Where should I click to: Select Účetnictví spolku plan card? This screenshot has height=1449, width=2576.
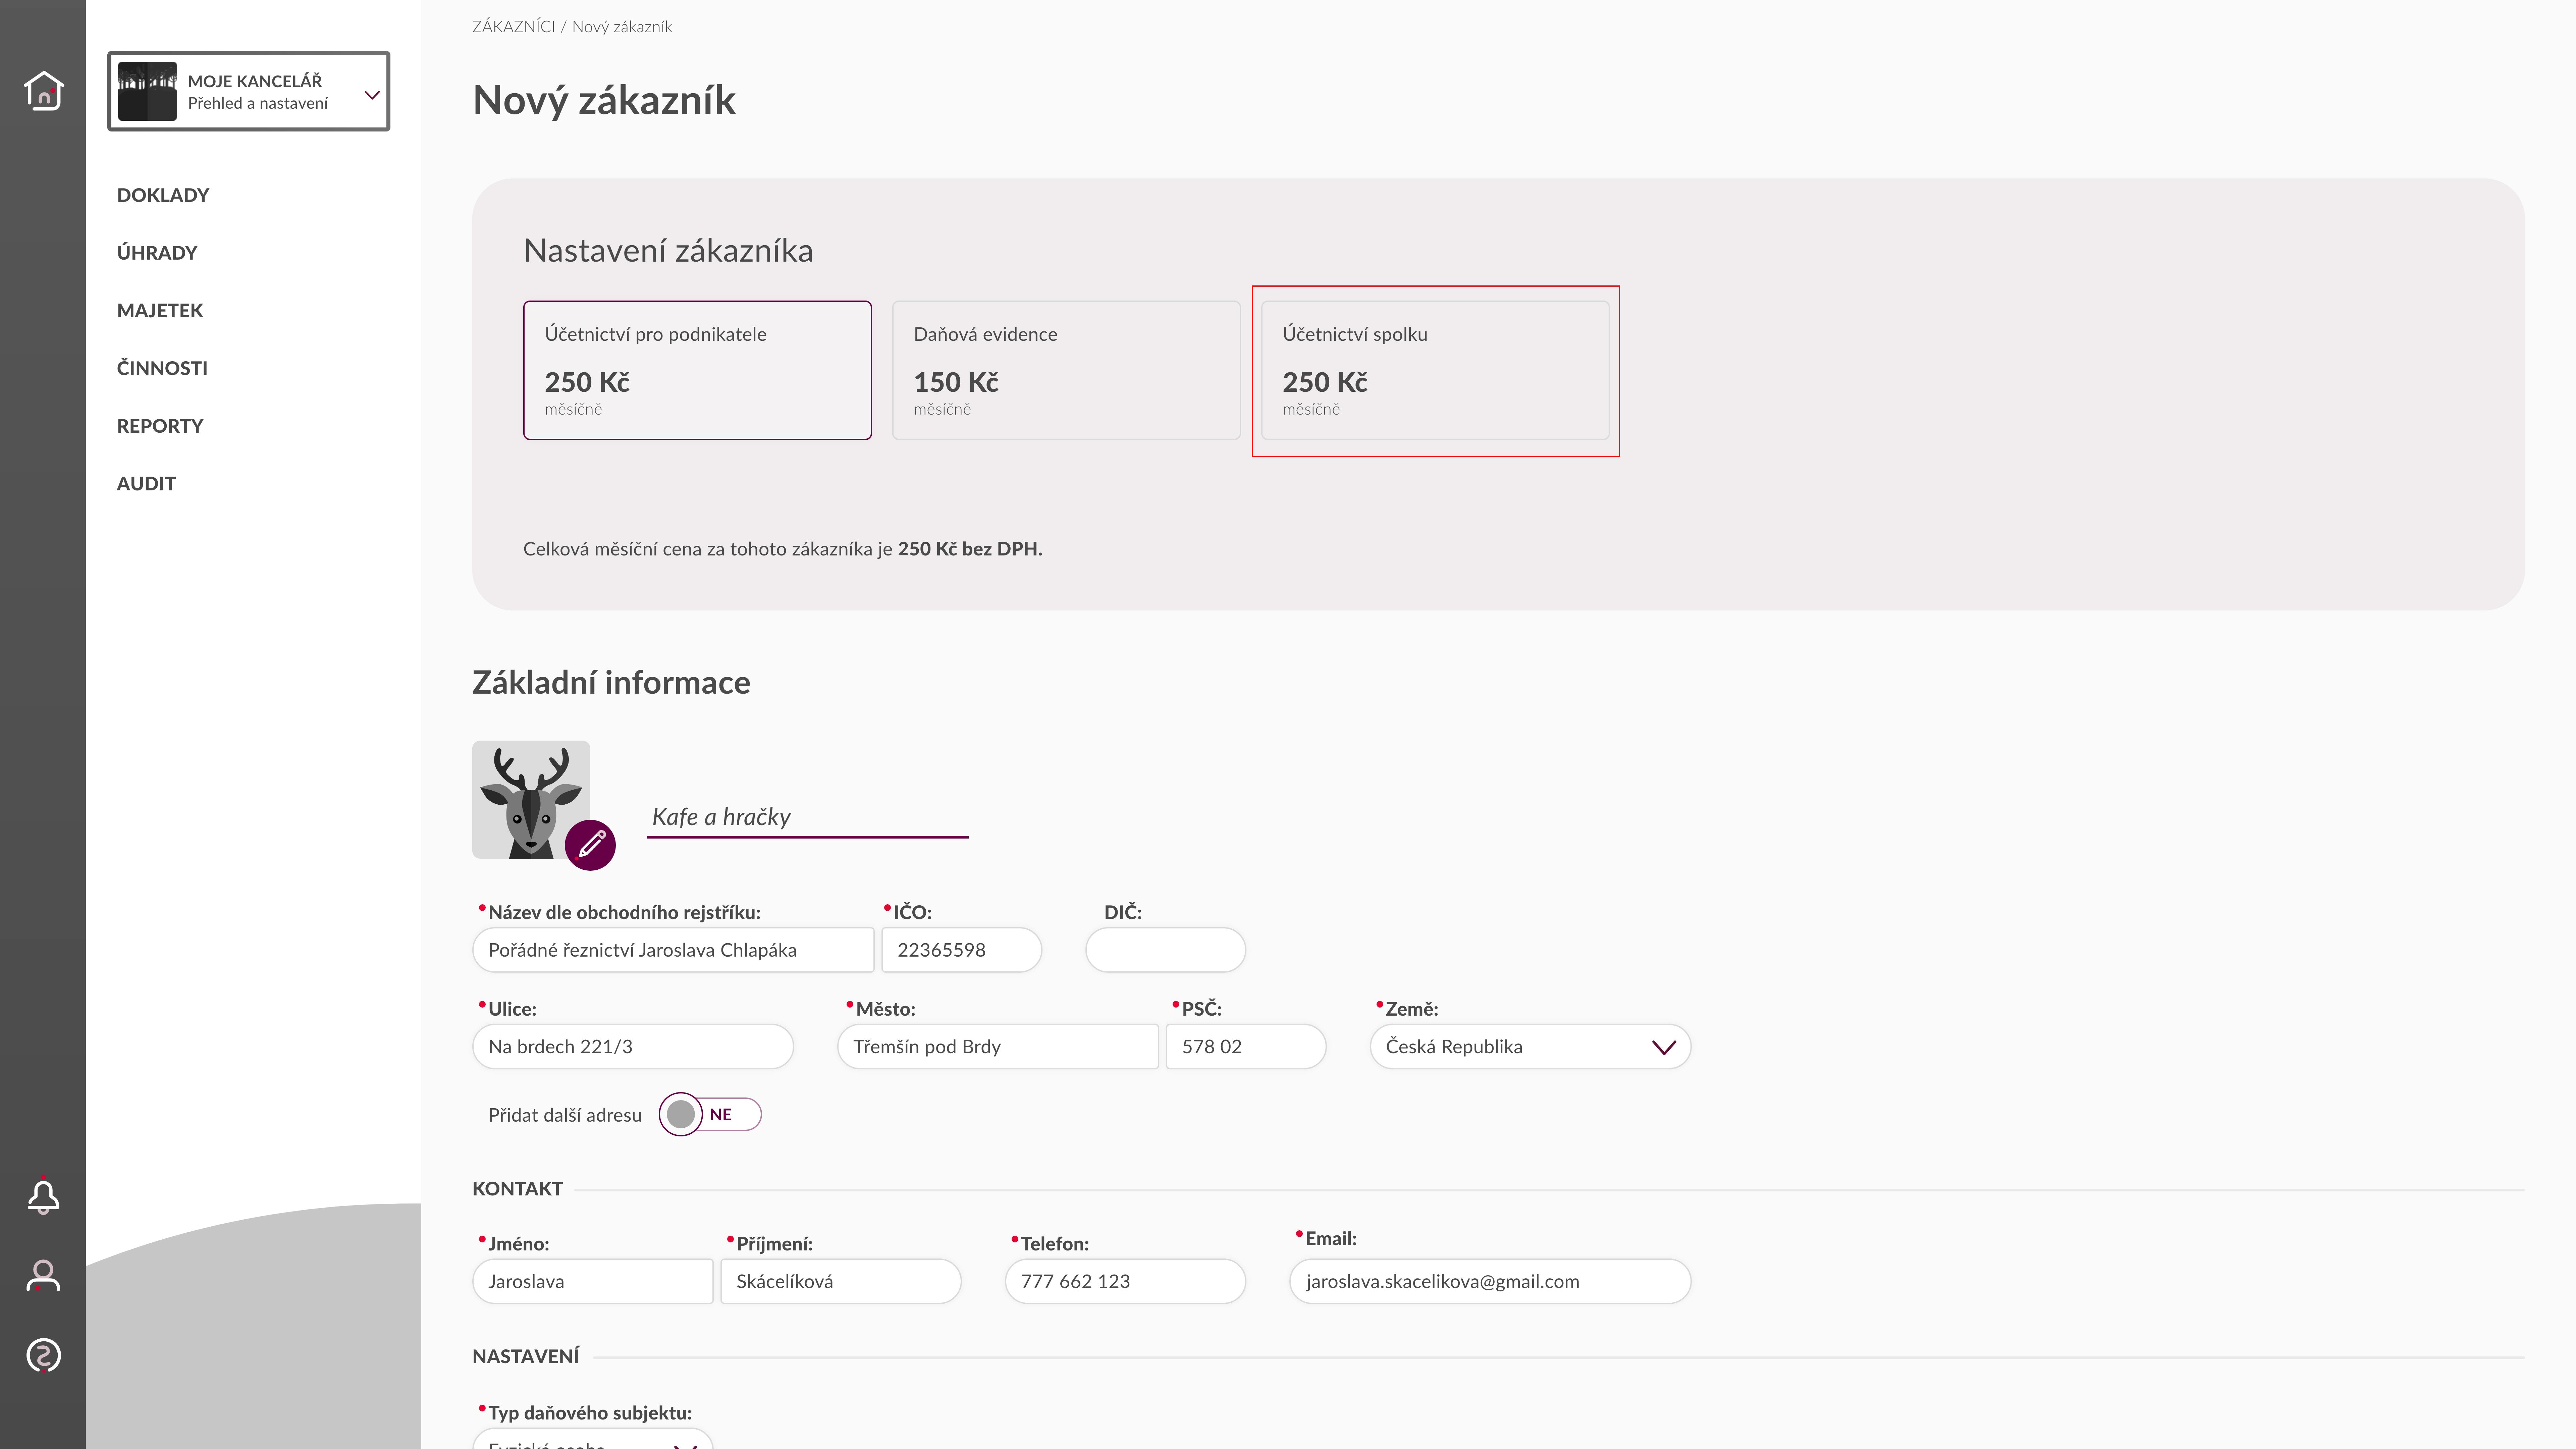click(x=1435, y=370)
